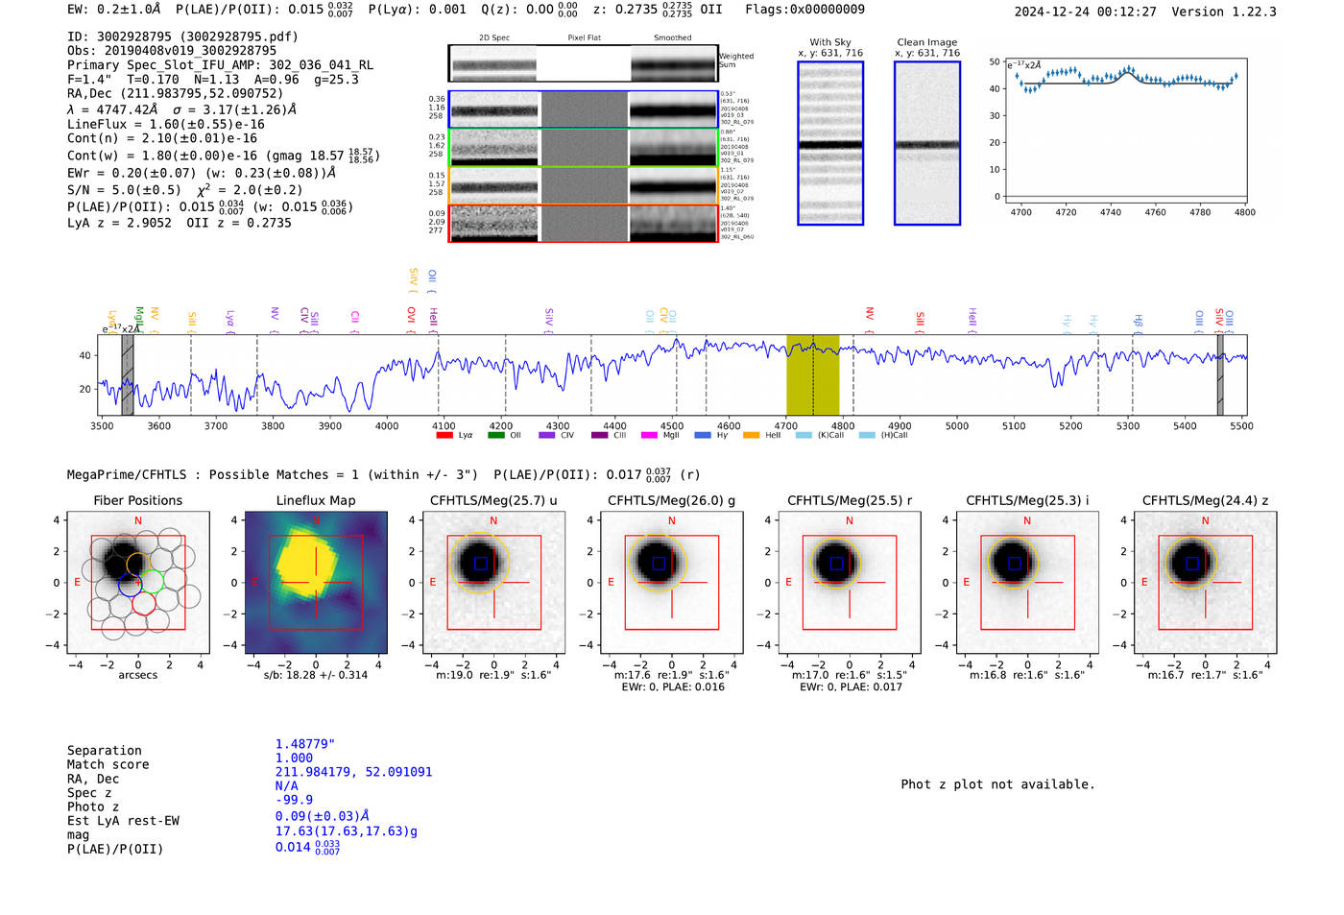1344x915 pixels.
Task: Click the (H)CaII legend swatch
Action: (x=867, y=435)
